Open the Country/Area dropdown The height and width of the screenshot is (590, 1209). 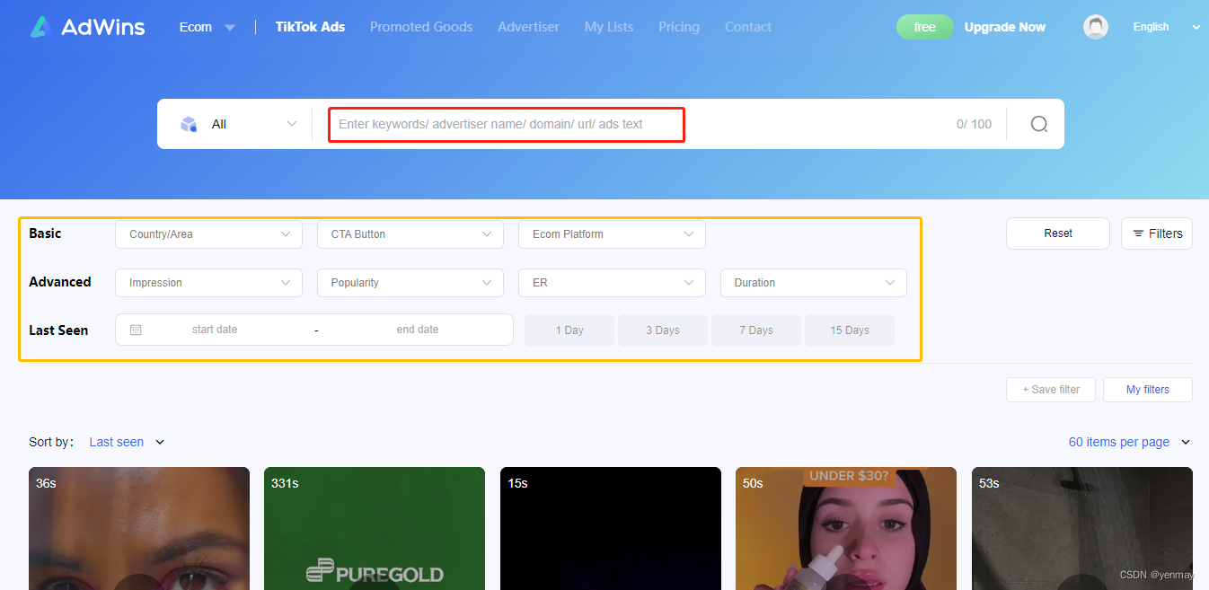pos(209,234)
